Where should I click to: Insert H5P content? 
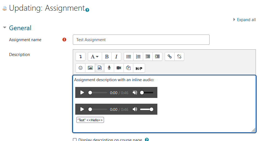(139, 68)
